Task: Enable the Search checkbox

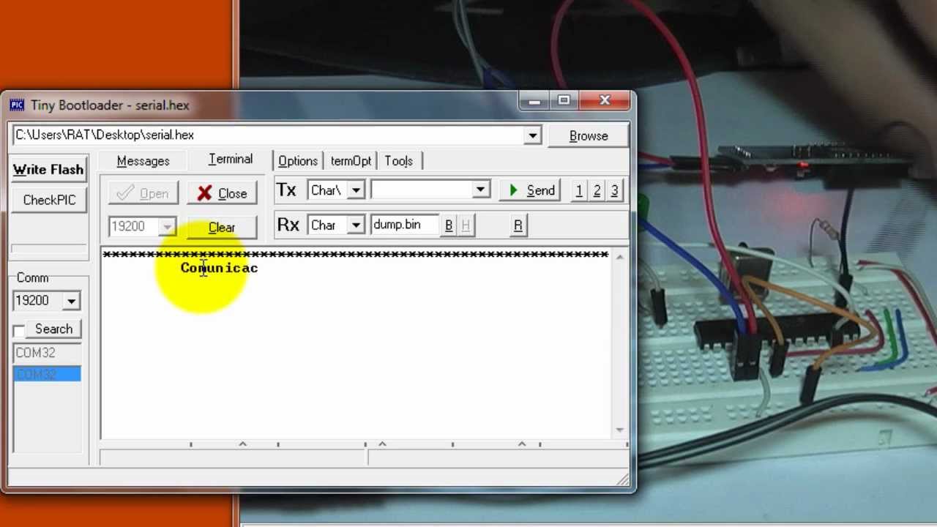Action: click(19, 330)
